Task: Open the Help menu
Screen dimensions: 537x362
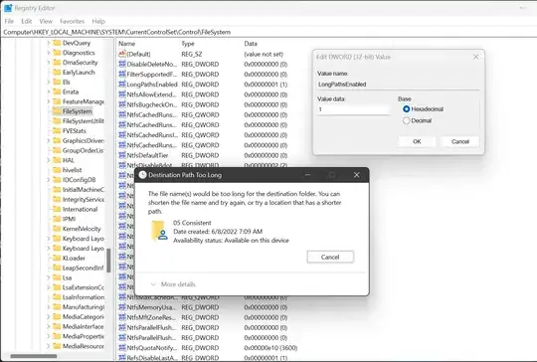Action: pos(98,21)
